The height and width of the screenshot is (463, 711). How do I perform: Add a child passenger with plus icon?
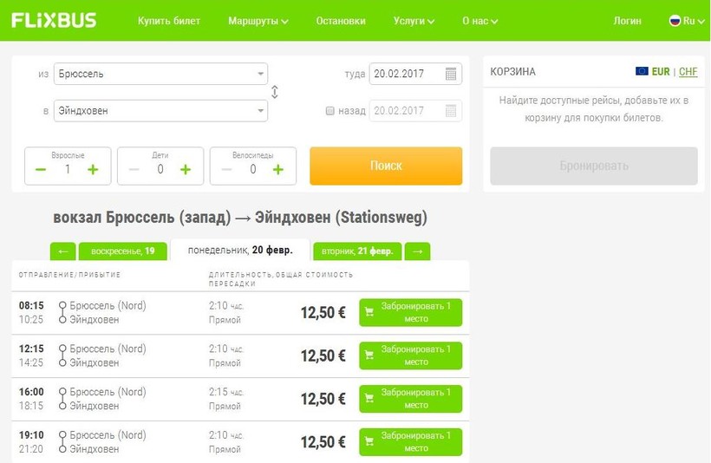(186, 169)
